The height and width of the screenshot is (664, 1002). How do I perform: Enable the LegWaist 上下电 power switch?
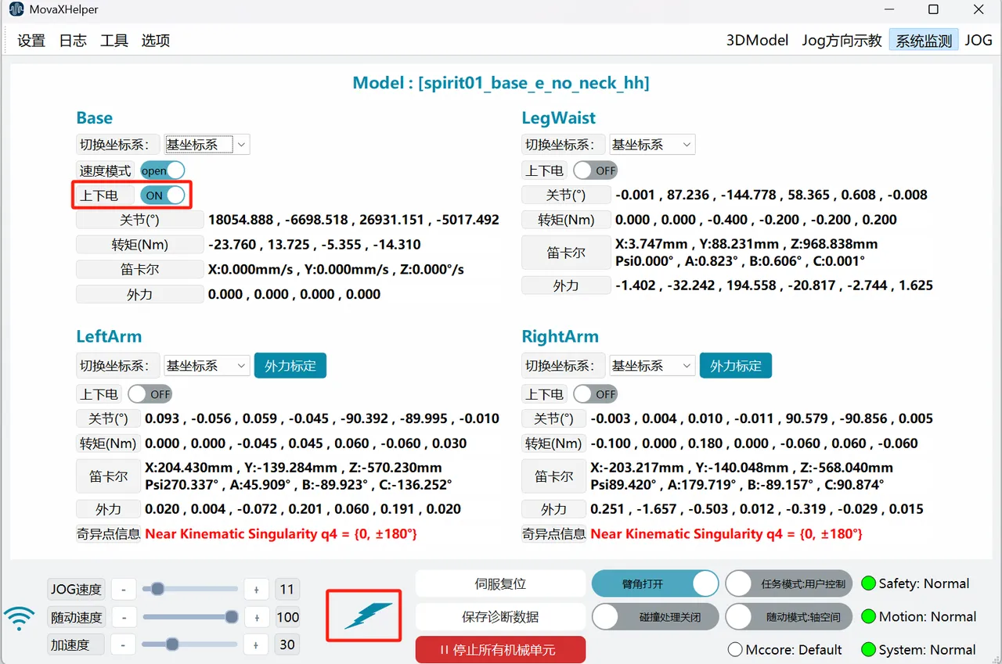pyautogui.click(x=595, y=170)
